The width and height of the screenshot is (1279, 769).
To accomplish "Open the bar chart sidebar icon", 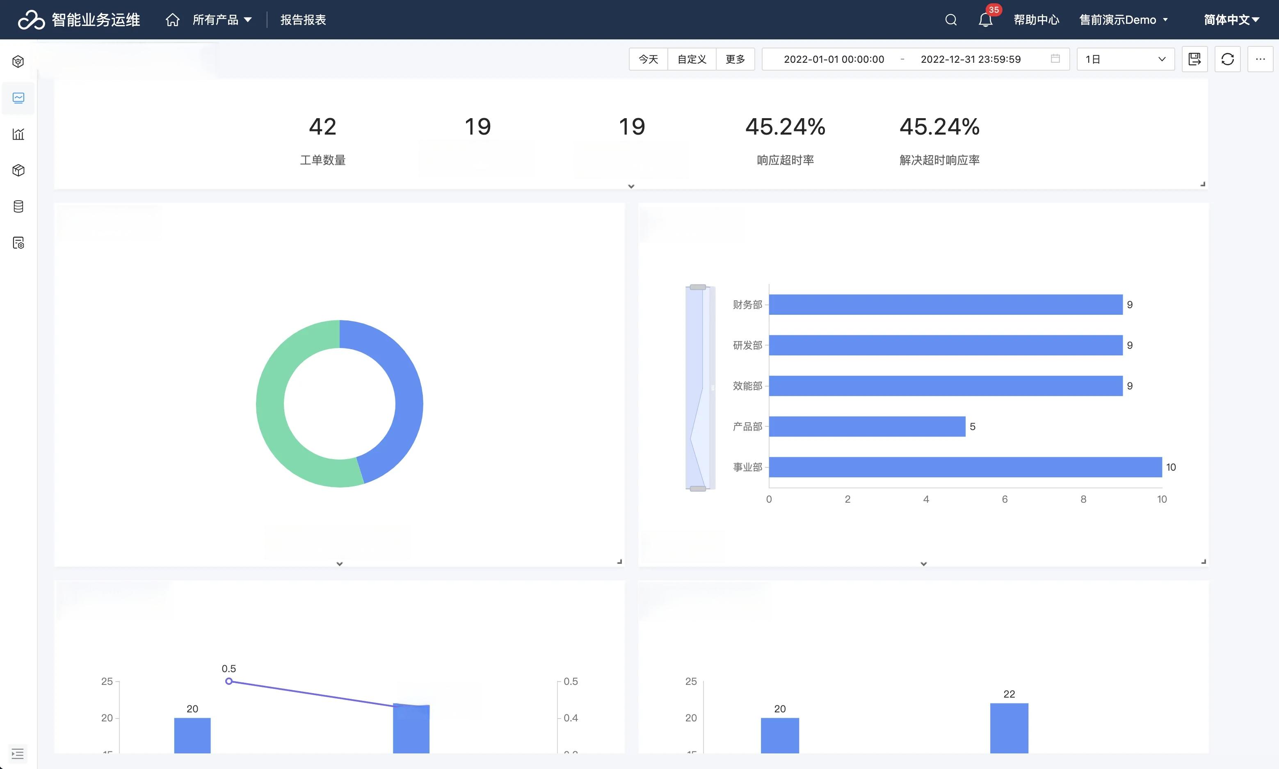I will point(18,134).
